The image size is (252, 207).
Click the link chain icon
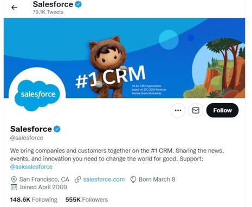pos(78,179)
